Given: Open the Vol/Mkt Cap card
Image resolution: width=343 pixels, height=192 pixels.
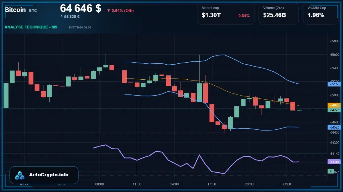Looking at the screenshot, I should [x=321, y=14].
